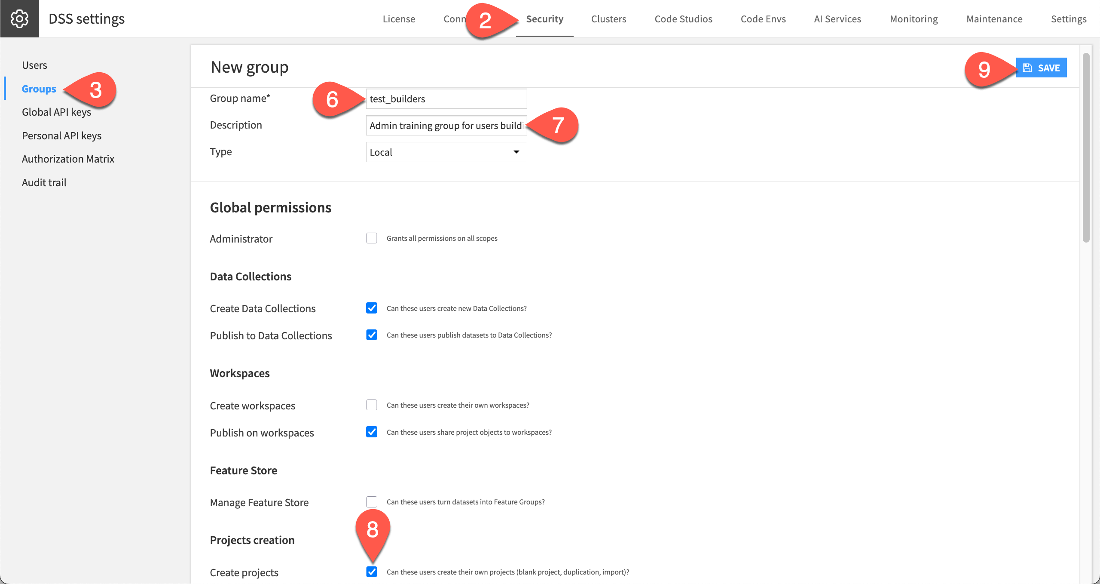Open the Authorization Matrix page
Screen dimensions: 1100x584
[68, 159]
